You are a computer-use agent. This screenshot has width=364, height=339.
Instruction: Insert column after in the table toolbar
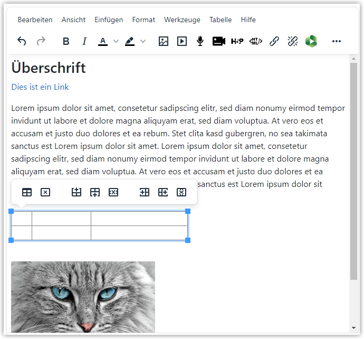click(162, 192)
